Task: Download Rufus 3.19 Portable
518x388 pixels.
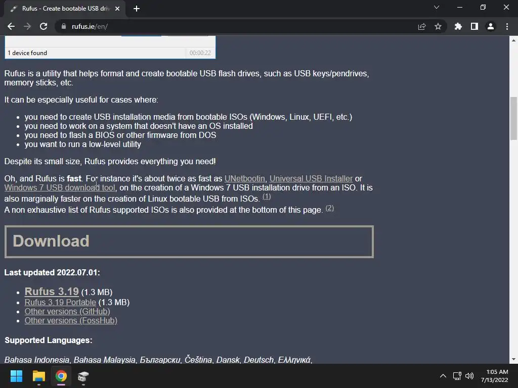Action: [x=61, y=302]
